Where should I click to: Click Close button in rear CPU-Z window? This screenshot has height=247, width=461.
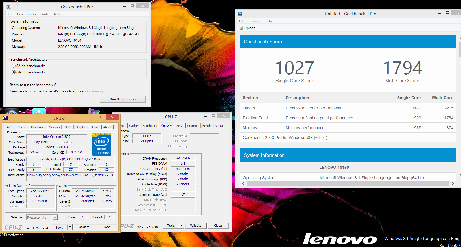pyautogui.click(x=218, y=226)
